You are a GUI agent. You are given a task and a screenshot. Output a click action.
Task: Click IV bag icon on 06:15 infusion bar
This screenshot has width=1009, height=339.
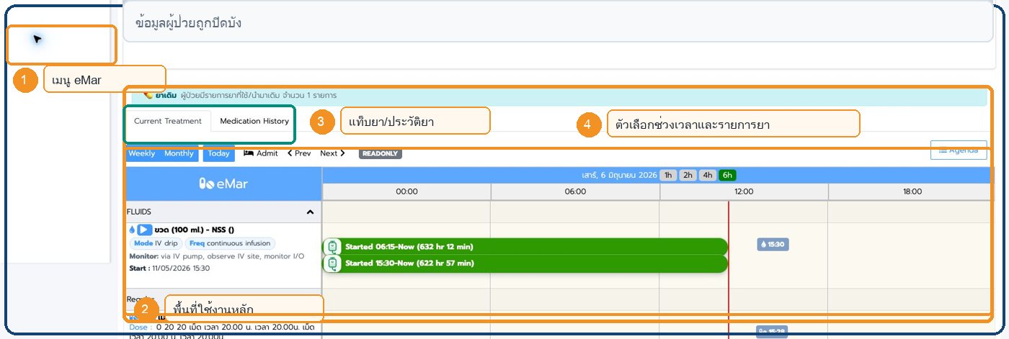pyautogui.click(x=332, y=247)
